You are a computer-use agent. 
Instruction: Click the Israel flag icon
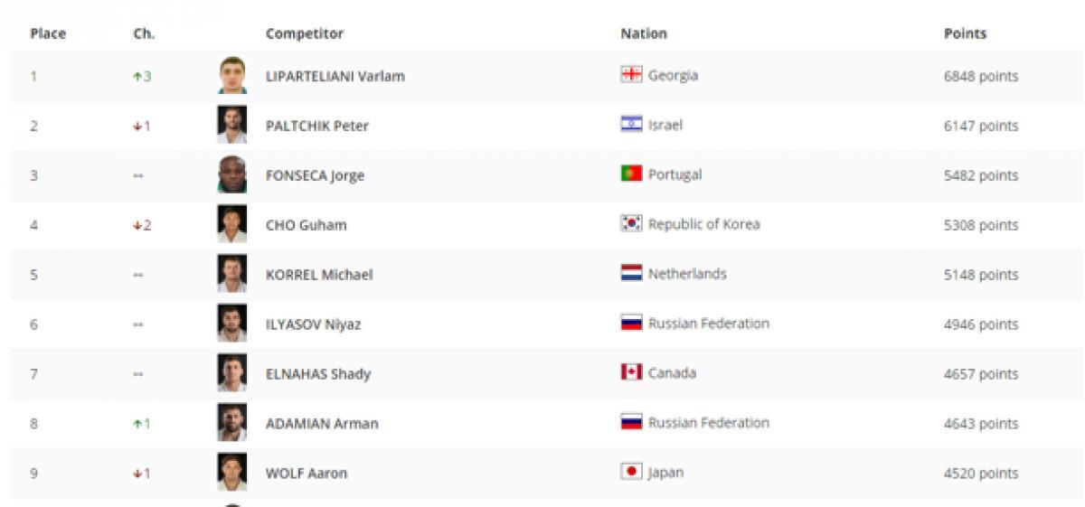coord(631,126)
